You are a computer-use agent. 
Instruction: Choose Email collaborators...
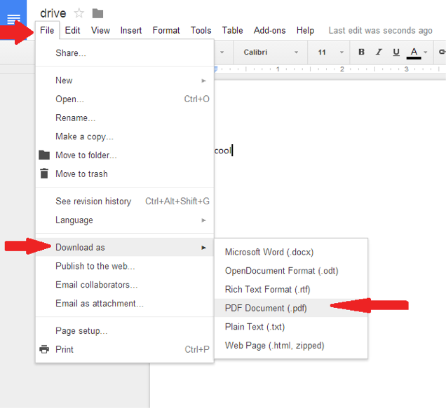(125, 285)
